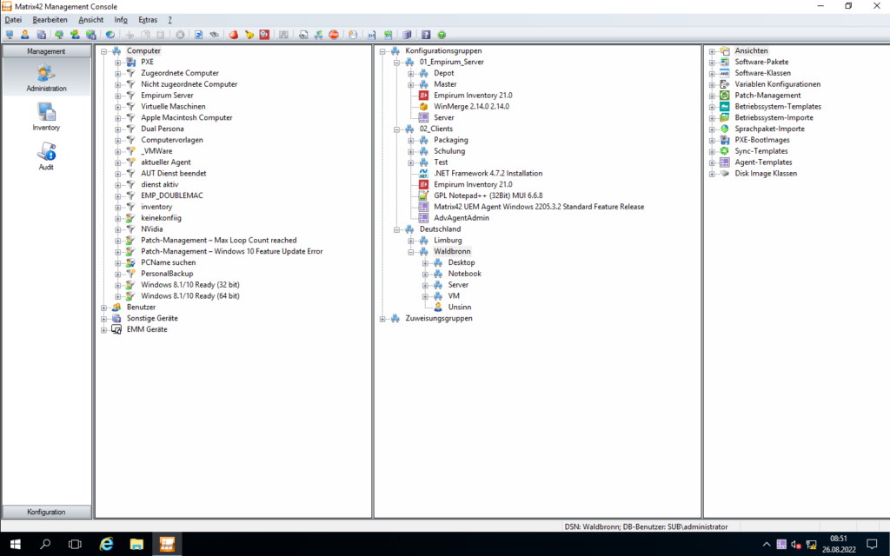Select Disk Image Klassen entry
This screenshot has height=556, width=890.
(x=765, y=173)
